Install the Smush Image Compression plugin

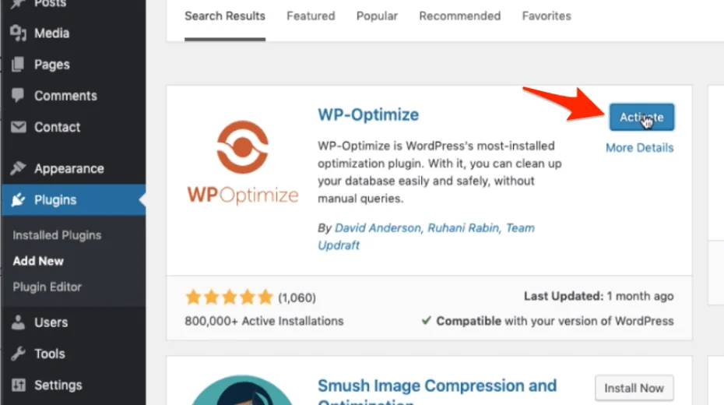coord(634,388)
